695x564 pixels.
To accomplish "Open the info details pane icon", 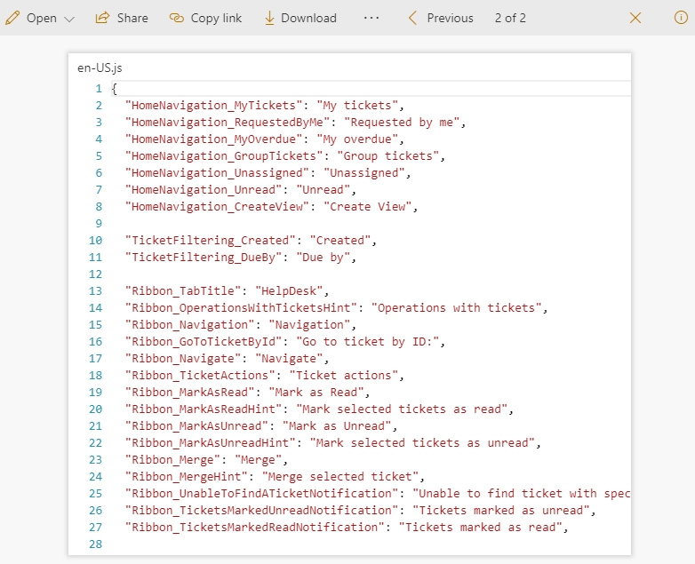I will [681, 18].
